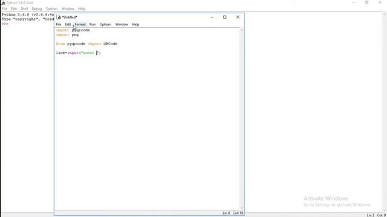The width and height of the screenshot is (387, 217).
Task: Restore down the Python Shell window
Action: coord(367,2)
